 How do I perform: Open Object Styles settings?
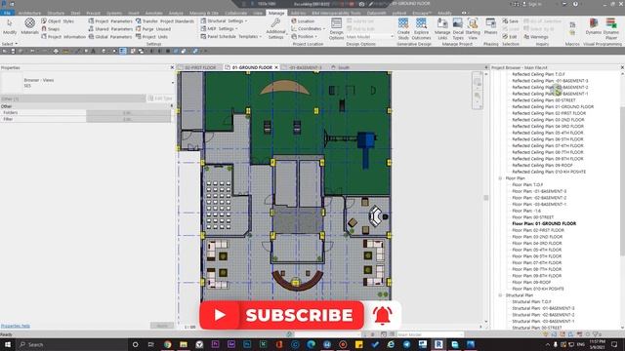point(58,21)
